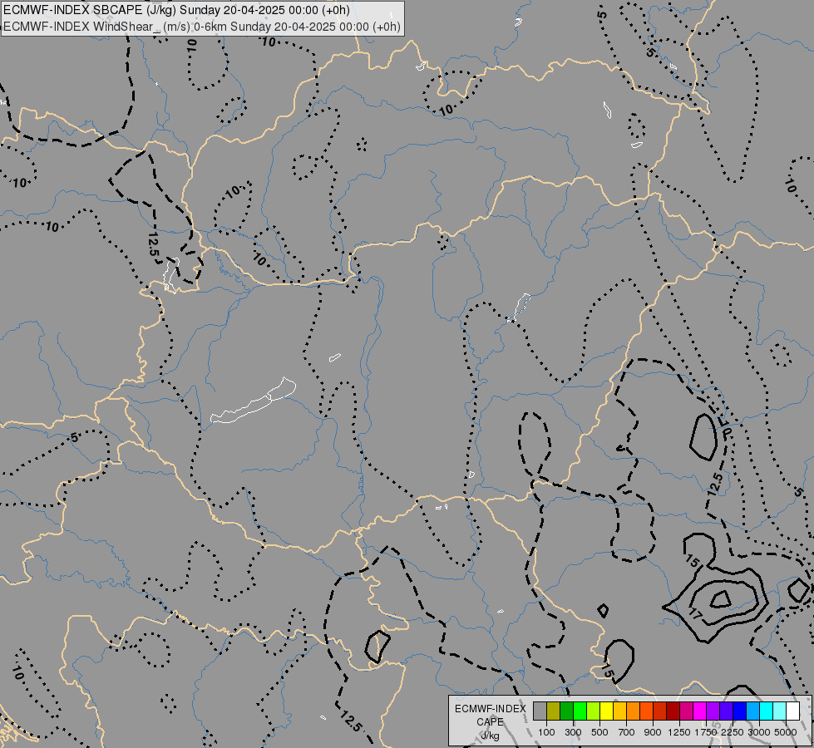
Task: Pick the pure yellow legend swatch
Action: (x=606, y=711)
